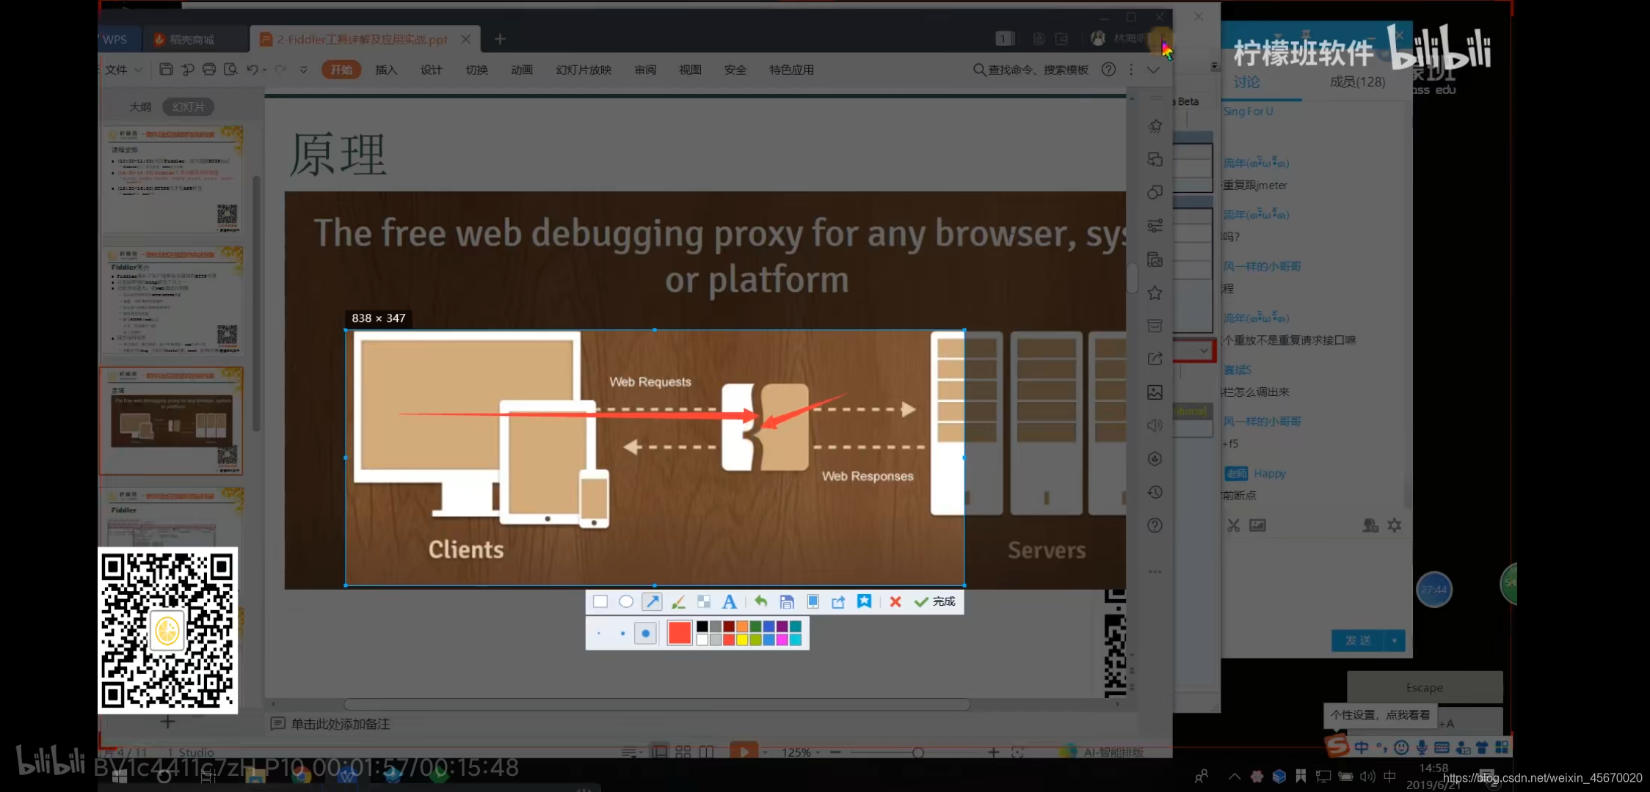Pick the orange color swatch

pos(742,627)
